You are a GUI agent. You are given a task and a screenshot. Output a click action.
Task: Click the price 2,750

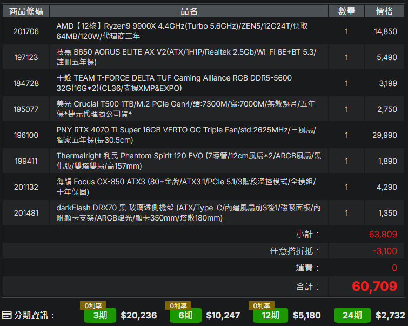[387, 109]
